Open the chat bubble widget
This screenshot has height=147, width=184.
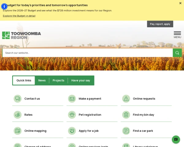click(176, 140)
